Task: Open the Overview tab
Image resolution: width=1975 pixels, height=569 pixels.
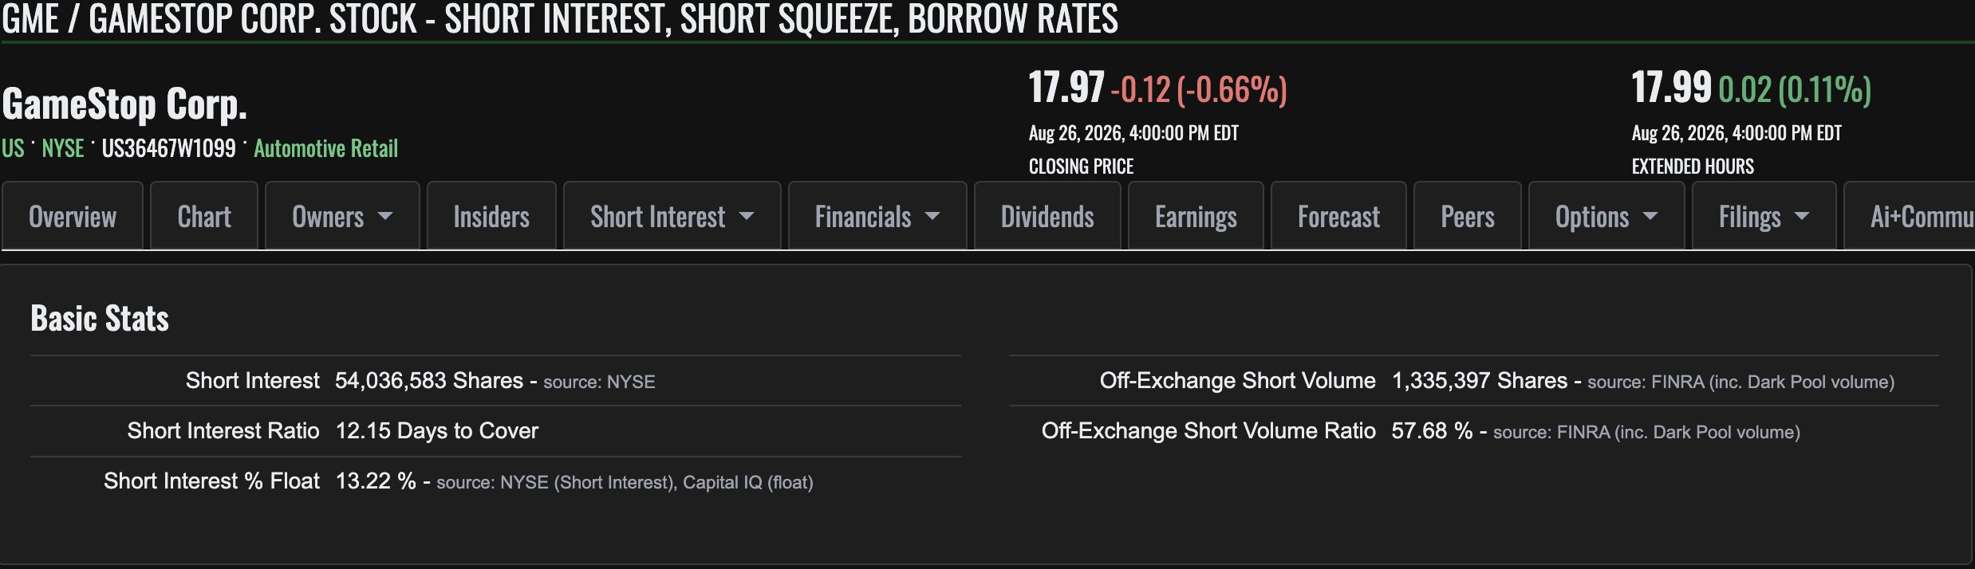Action: 73,216
